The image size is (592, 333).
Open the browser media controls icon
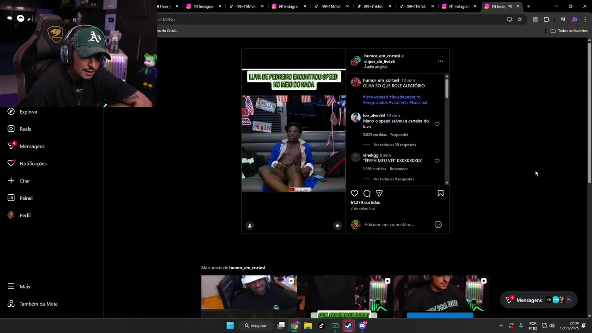pyautogui.click(x=563, y=19)
